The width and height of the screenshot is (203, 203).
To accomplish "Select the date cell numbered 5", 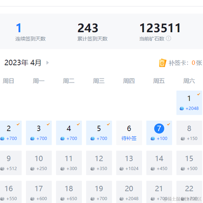I will click(x=99, y=133).
